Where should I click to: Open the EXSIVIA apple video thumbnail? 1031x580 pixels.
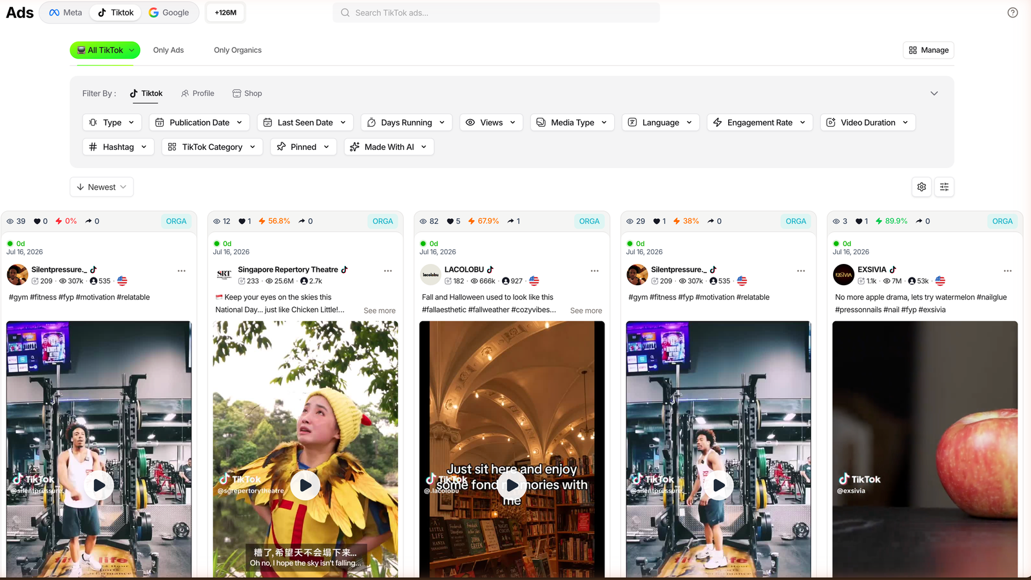(925, 449)
